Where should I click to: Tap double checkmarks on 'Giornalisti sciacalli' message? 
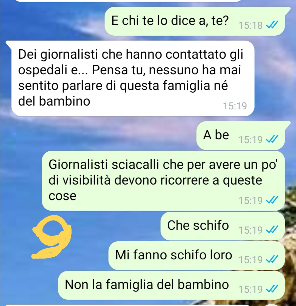(272, 200)
